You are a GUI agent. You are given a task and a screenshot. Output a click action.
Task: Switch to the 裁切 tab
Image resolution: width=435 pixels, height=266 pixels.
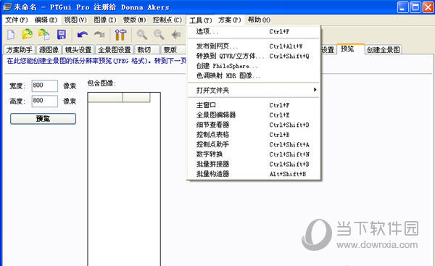click(147, 50)
